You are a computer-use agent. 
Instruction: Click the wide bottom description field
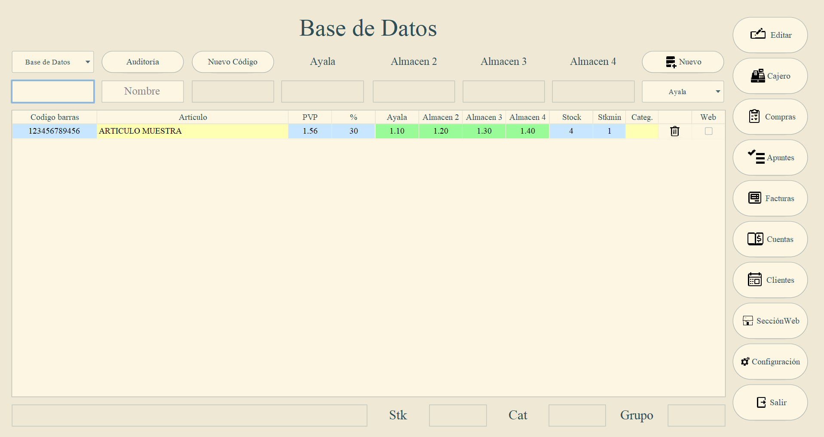click(190, 416)
